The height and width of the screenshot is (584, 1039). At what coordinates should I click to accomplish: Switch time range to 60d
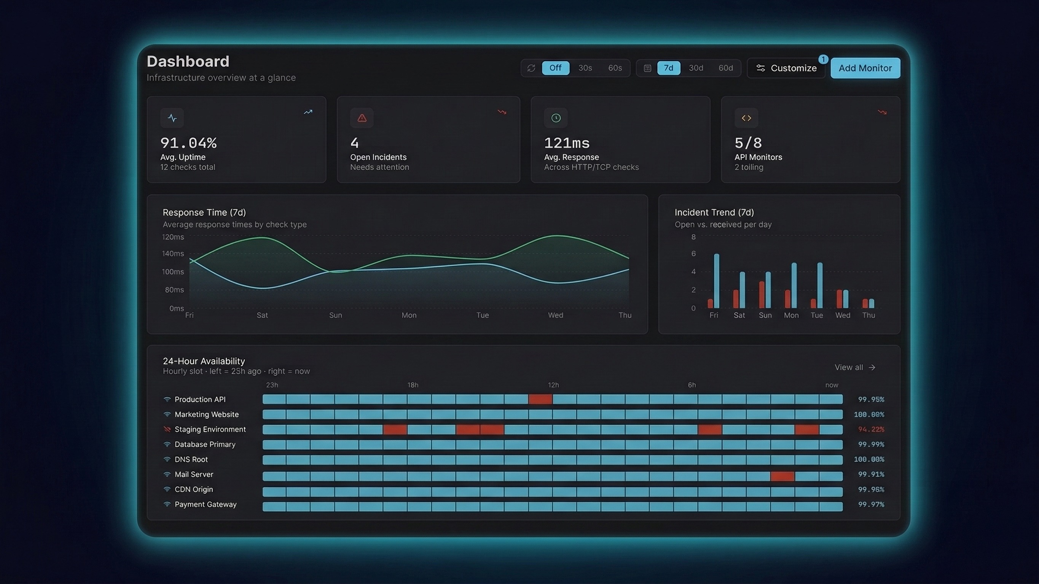726,68
